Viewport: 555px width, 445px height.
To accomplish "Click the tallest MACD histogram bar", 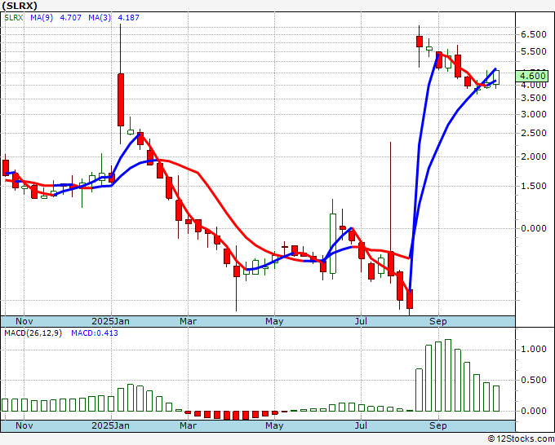I will tap(447, 376).
